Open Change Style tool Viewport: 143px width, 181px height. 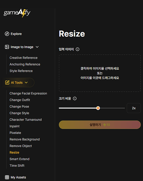point(19,113)
